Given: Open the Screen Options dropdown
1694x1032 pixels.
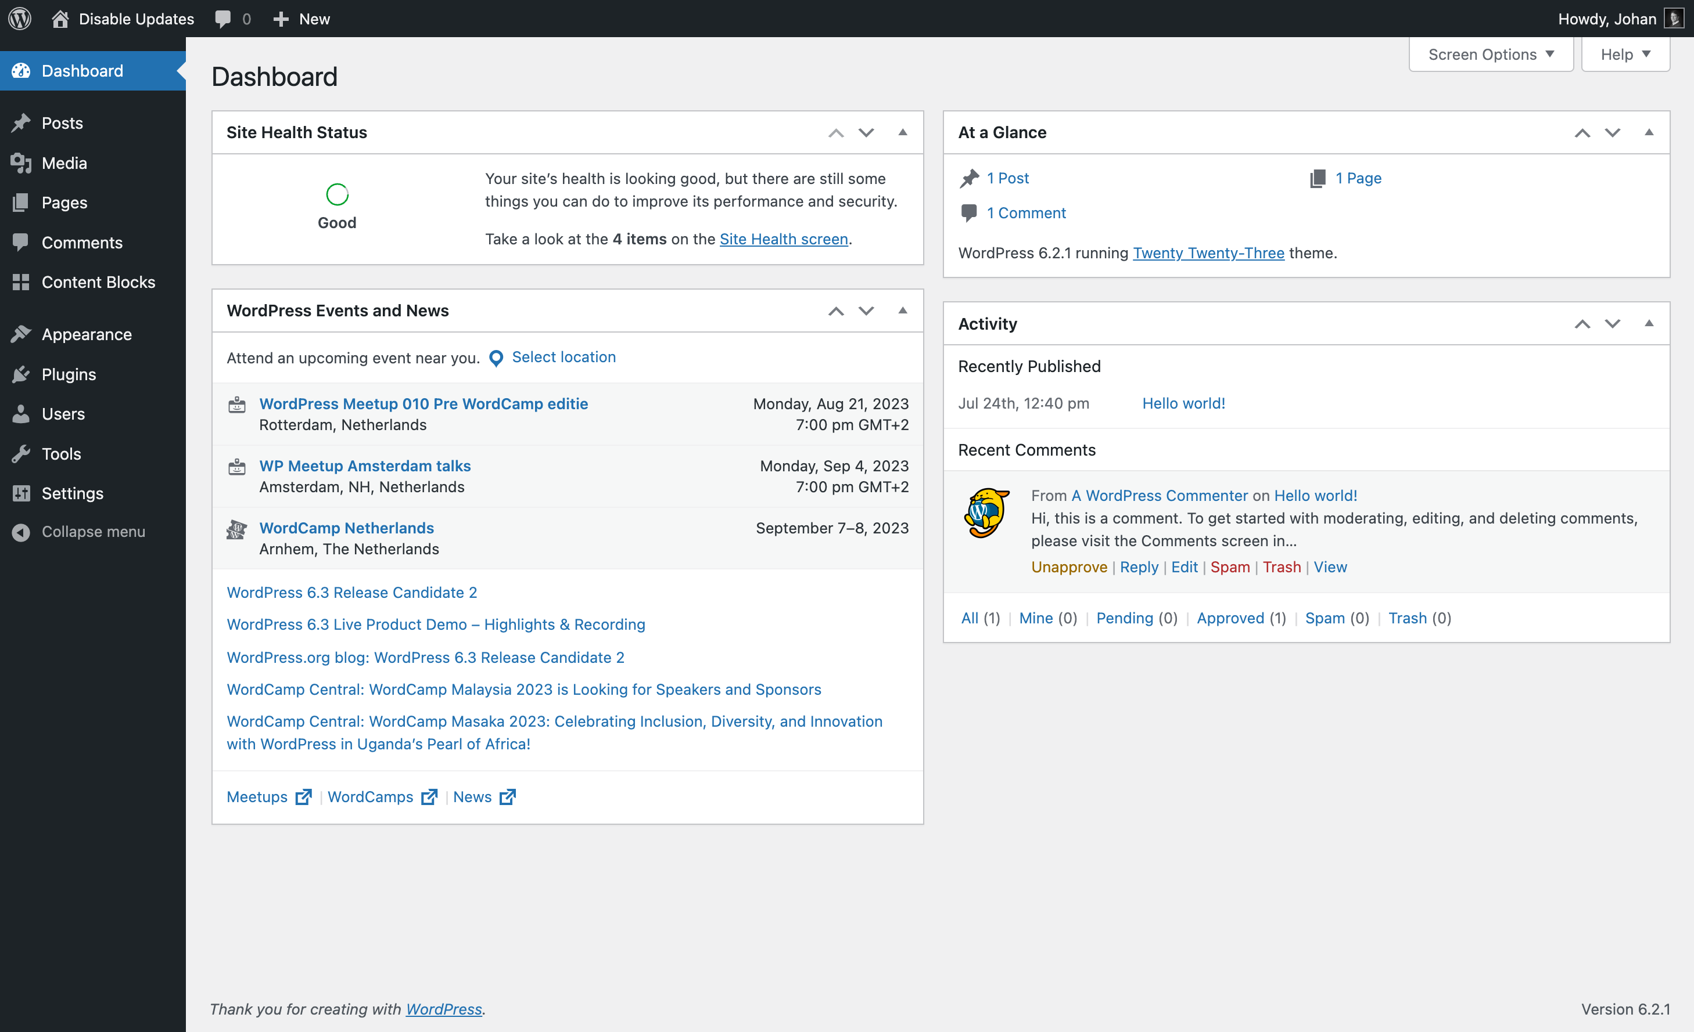Looking at the screenshot, I should 1491,55.
